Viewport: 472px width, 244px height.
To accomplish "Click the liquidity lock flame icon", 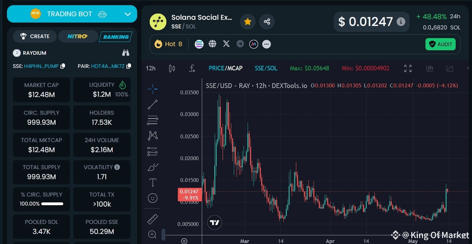I will (x=123, y=85).
